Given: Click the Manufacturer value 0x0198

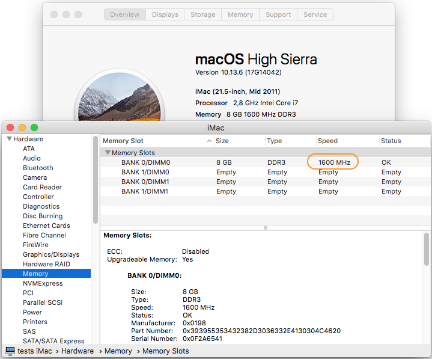Looking at the screenshot, I should 194,323.
